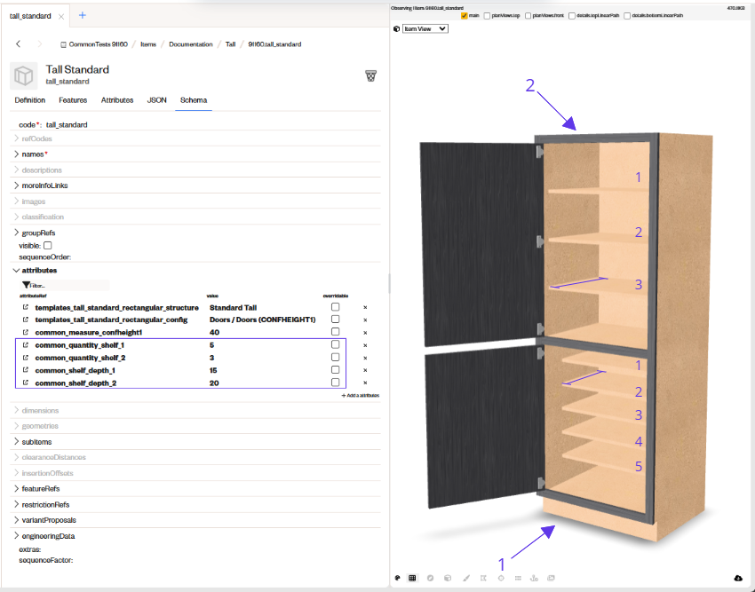Remove common_quantity_shelf_1 attribute with x

[365, 345]
